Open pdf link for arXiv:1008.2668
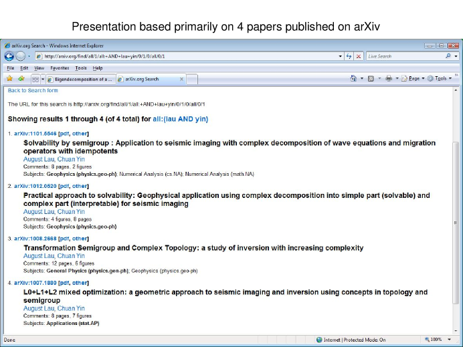Viewport: 463px width, 347px height. 64,239
